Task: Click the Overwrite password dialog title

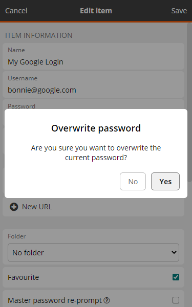Action: pos(96,128)
